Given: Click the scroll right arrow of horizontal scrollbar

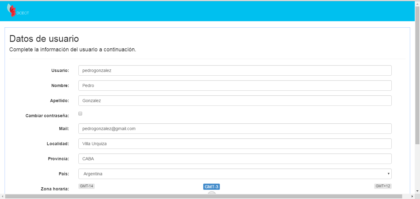Looking at the screenshot, I should pos(412,196).
